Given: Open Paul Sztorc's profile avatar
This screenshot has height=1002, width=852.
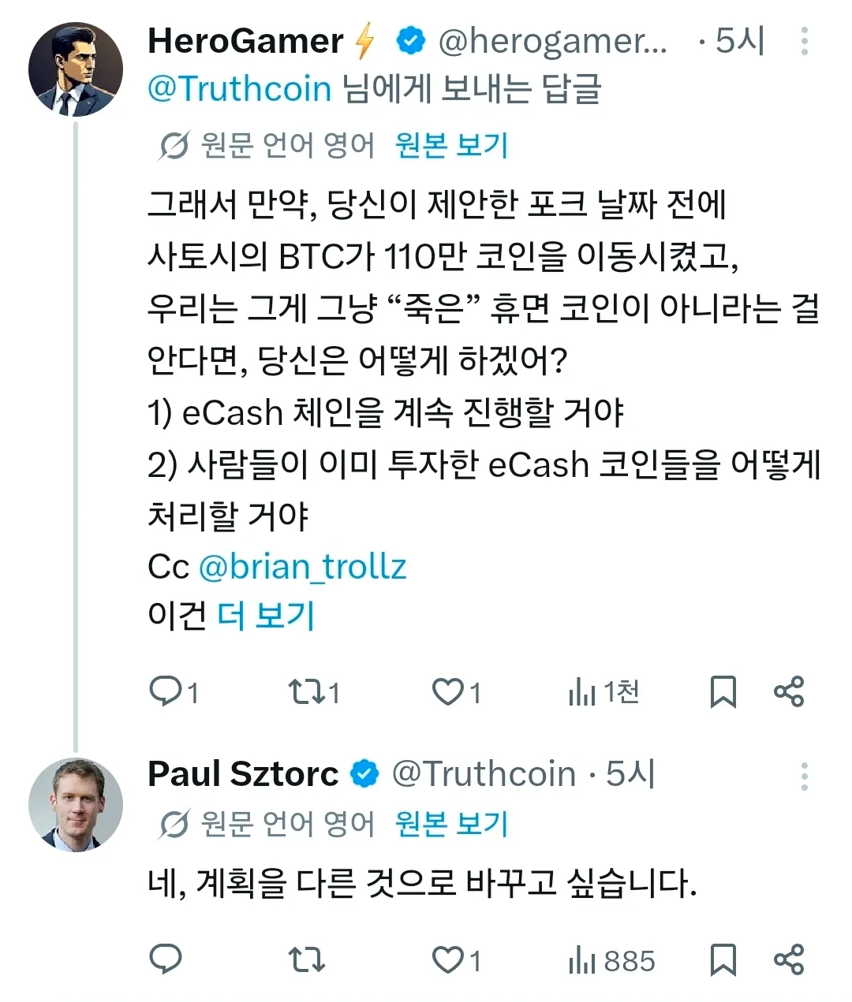Looking at the screenshot, I should [76, 804].
